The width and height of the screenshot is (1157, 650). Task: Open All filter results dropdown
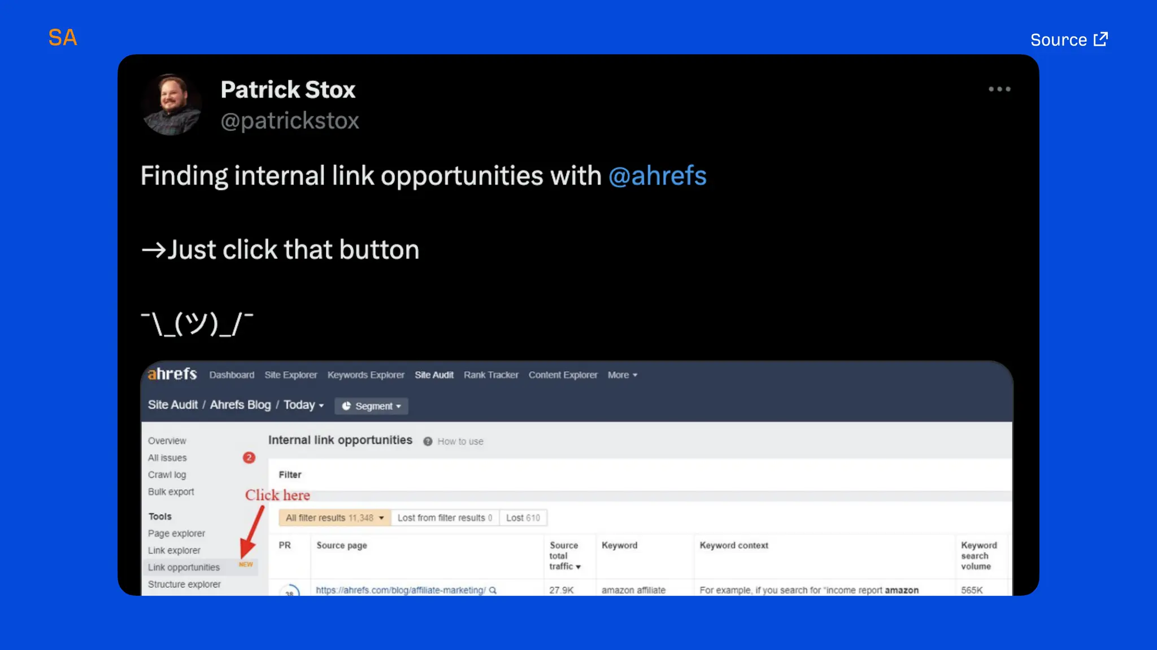[x=334, y=517]
